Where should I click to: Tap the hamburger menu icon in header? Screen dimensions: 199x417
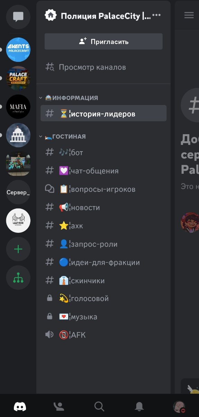[x=189, y=15]
